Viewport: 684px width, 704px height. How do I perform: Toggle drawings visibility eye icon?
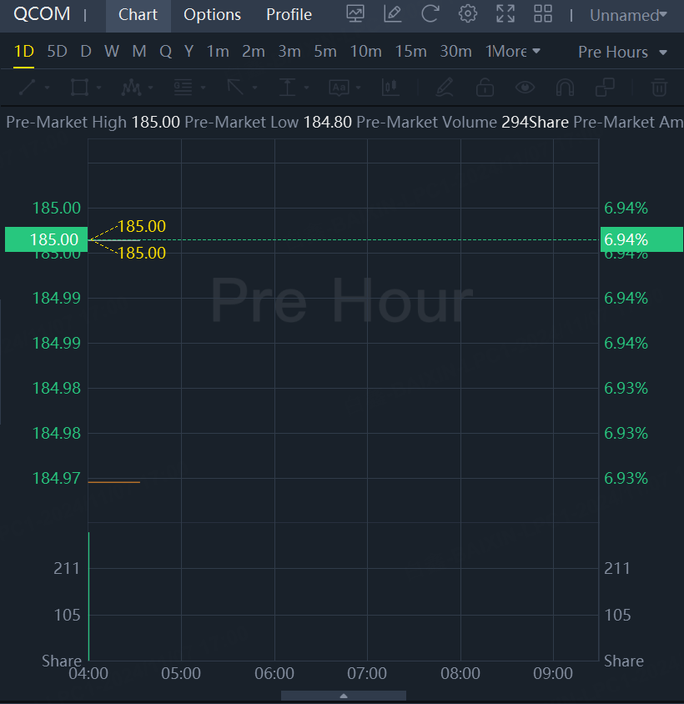[x=525, y=87]
